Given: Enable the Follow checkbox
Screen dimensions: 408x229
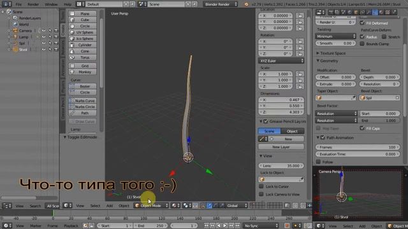Looking at the screenshot, I should point(318,162).
